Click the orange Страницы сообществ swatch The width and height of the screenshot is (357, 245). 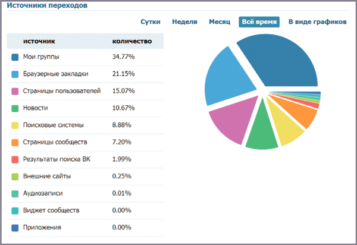(15, 143)
